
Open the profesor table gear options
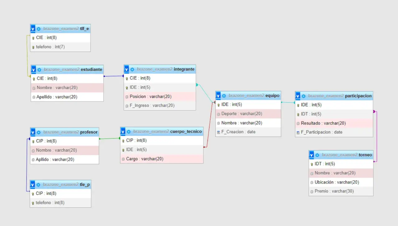pos(39,132)
